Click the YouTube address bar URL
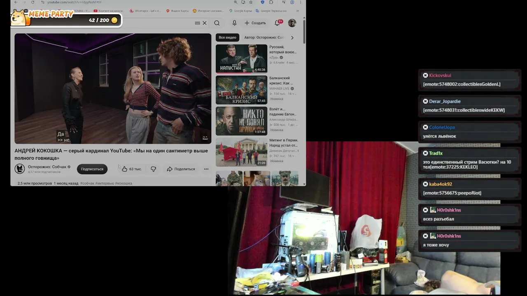This screenshot has width=527, height=296. [74, 2]
